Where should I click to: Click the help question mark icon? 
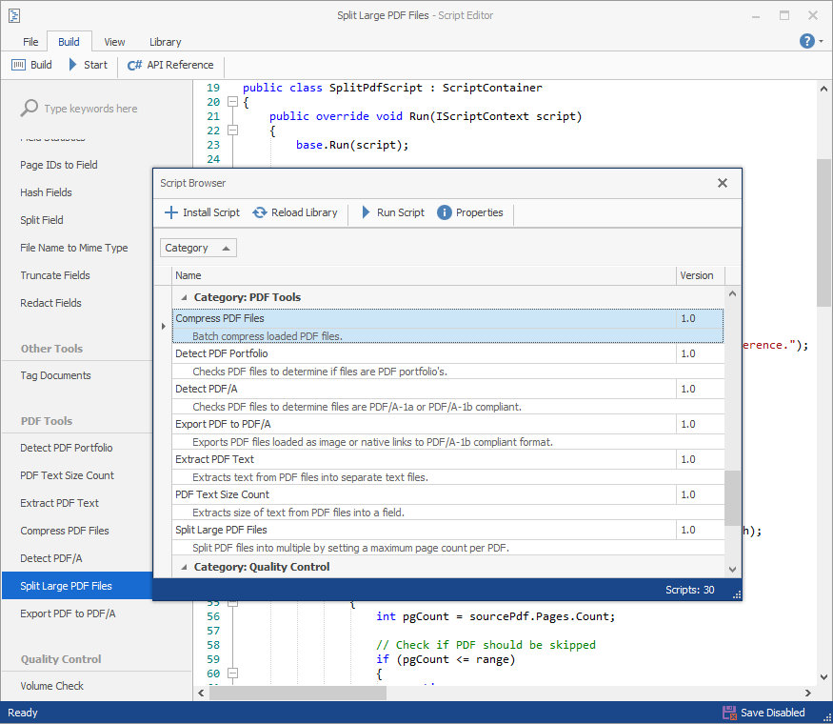point(806,41)
